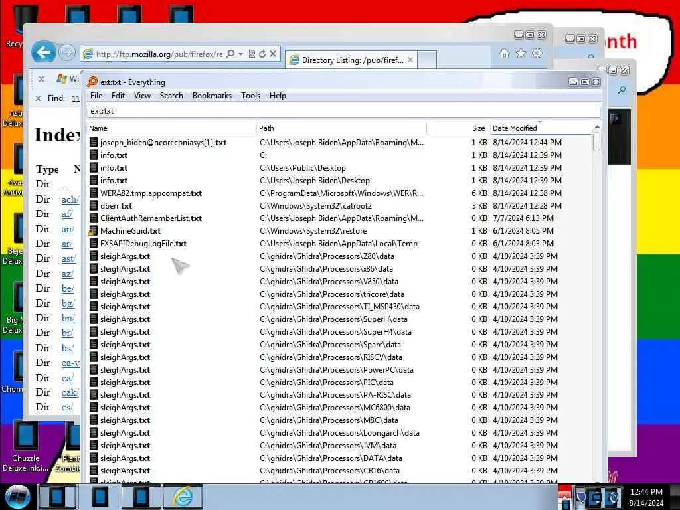Close the IE Find bar
The image size is (680, 510).
(38, 98)
